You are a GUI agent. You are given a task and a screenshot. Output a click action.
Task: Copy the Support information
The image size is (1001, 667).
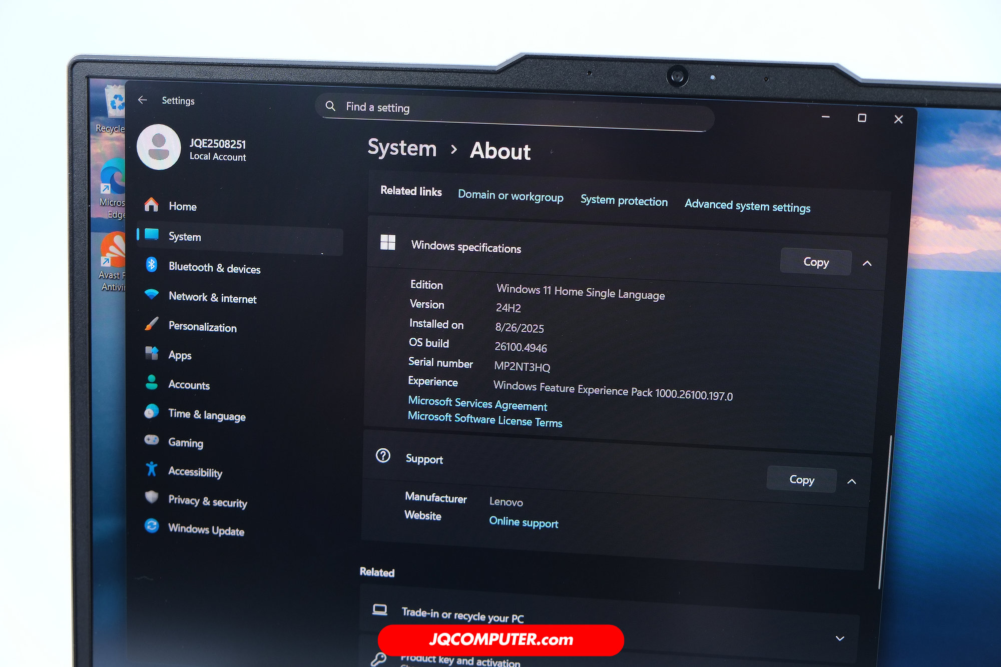click(801, 479)
